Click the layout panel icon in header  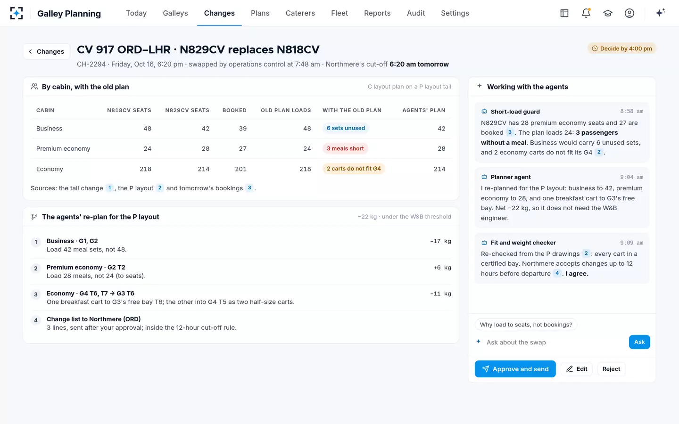click(x=564, y=13)
